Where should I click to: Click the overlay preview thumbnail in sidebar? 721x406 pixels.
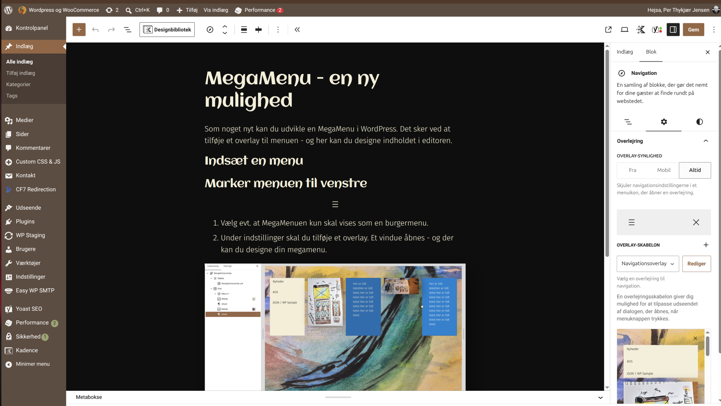click(x=660, y=366)
